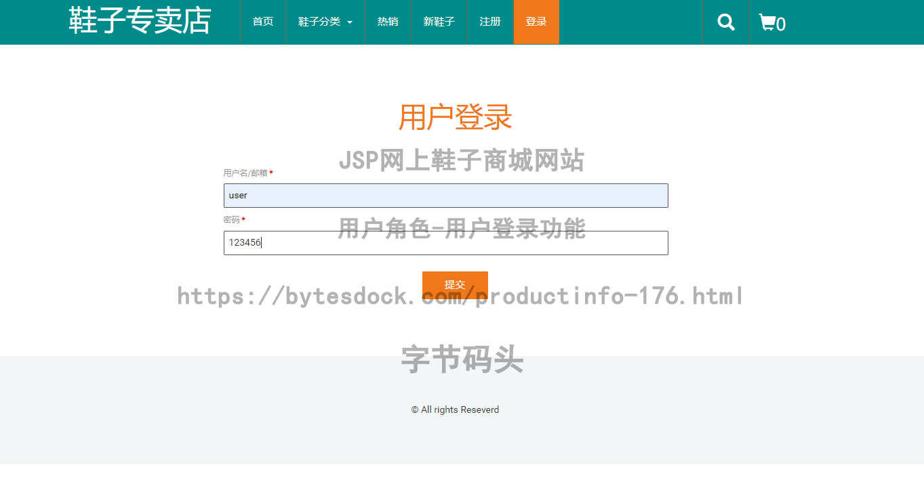Open the 注册 registration page

(x=489, y=22)
